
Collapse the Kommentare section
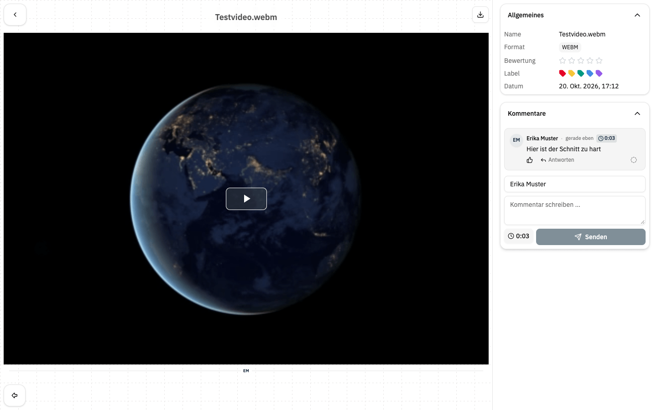click(637, 113)
